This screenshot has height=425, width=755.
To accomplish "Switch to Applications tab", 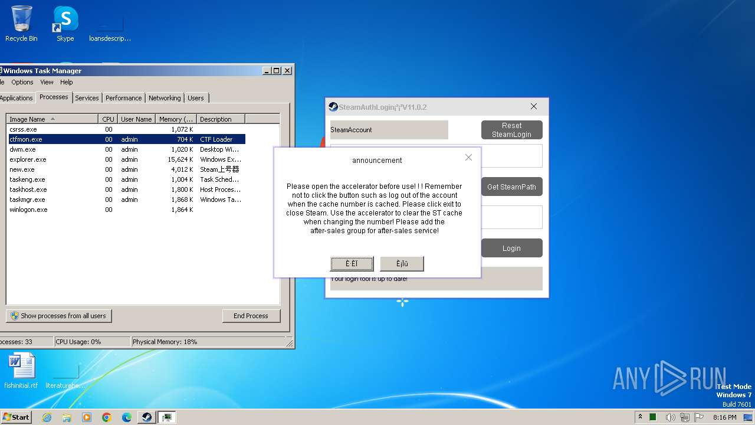I will (16, 98).
